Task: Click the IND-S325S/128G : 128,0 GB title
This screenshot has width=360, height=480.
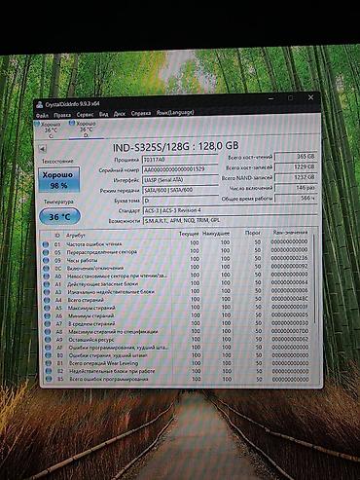Action: (175, 146)
